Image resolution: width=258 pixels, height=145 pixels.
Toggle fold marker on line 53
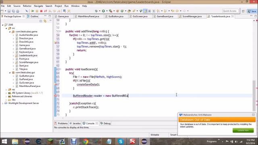coord(60,31)
